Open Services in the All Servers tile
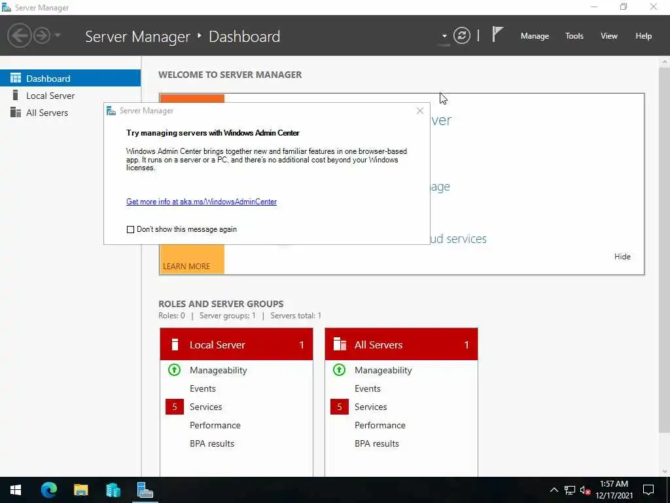The image size is (670, 503). click(370, 407)
